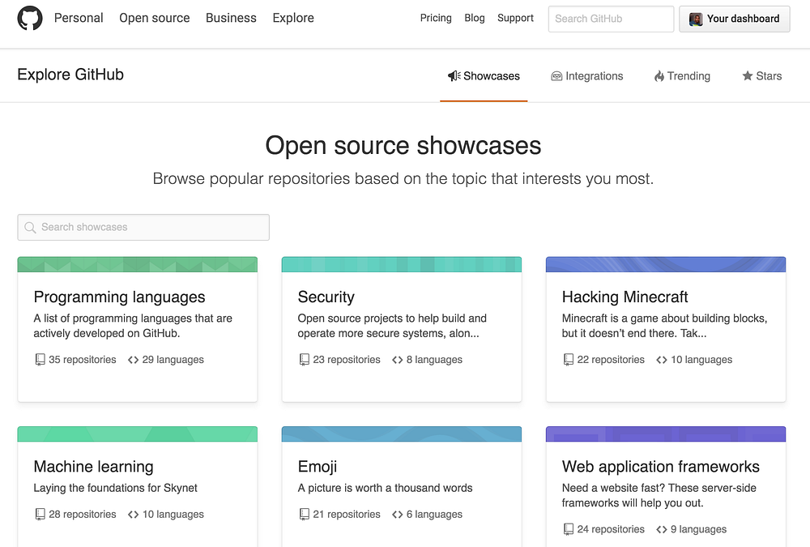
Task: Open the Blog link
Action: click(x=474, y=18)
